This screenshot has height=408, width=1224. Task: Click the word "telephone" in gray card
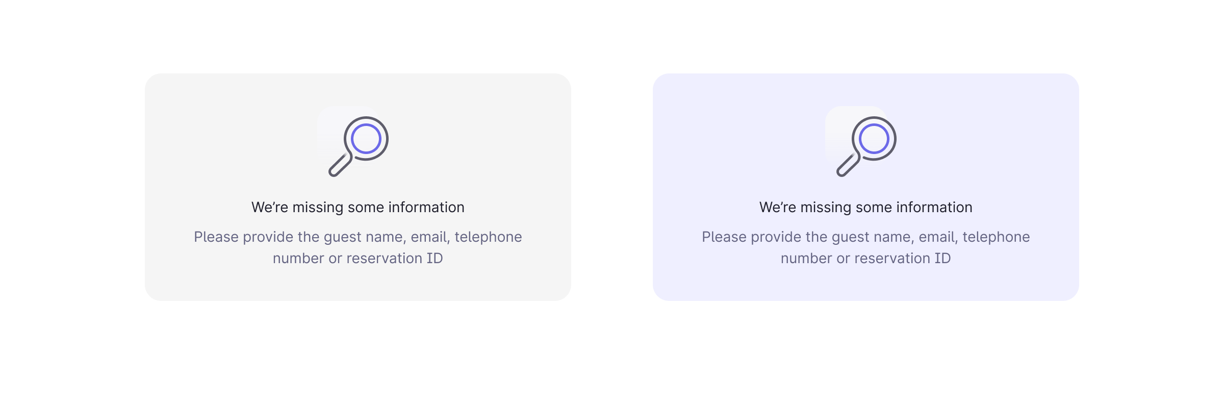[488, 237]
